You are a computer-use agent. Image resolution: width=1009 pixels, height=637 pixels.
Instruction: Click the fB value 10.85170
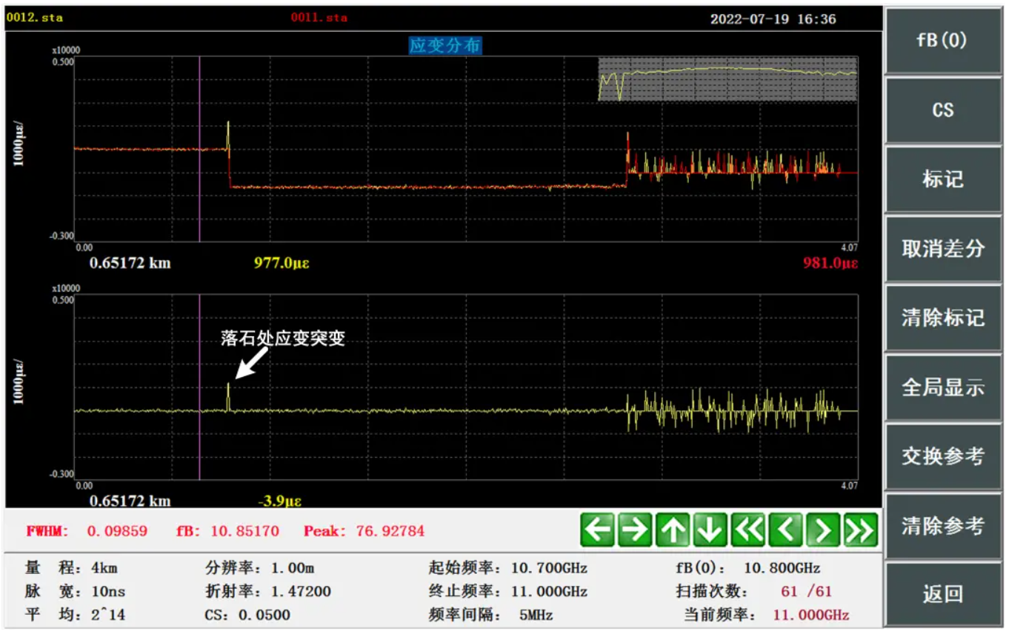245,531
